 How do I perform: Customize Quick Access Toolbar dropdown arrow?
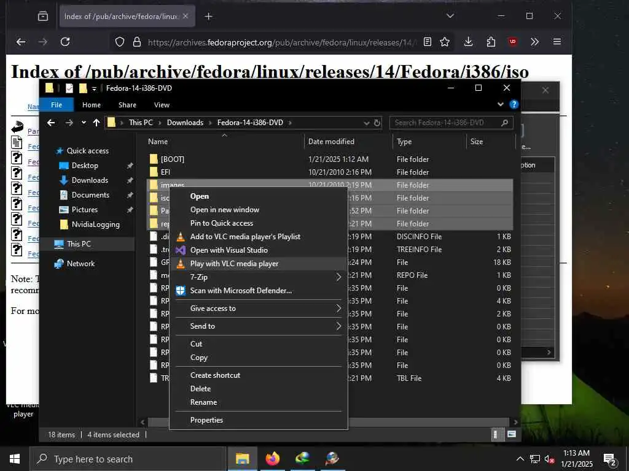tap(94, 88)
